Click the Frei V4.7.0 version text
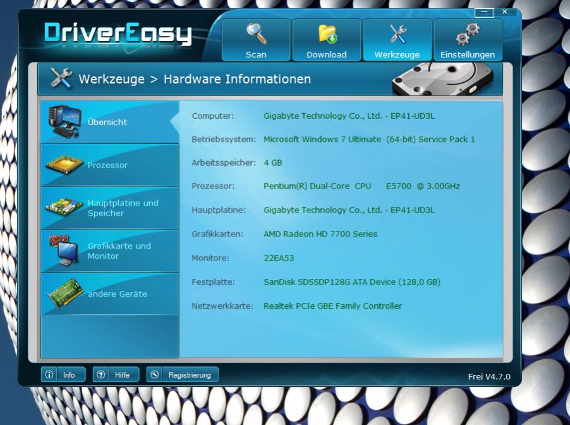Screen dimensions: 570x425 point(489,376)
